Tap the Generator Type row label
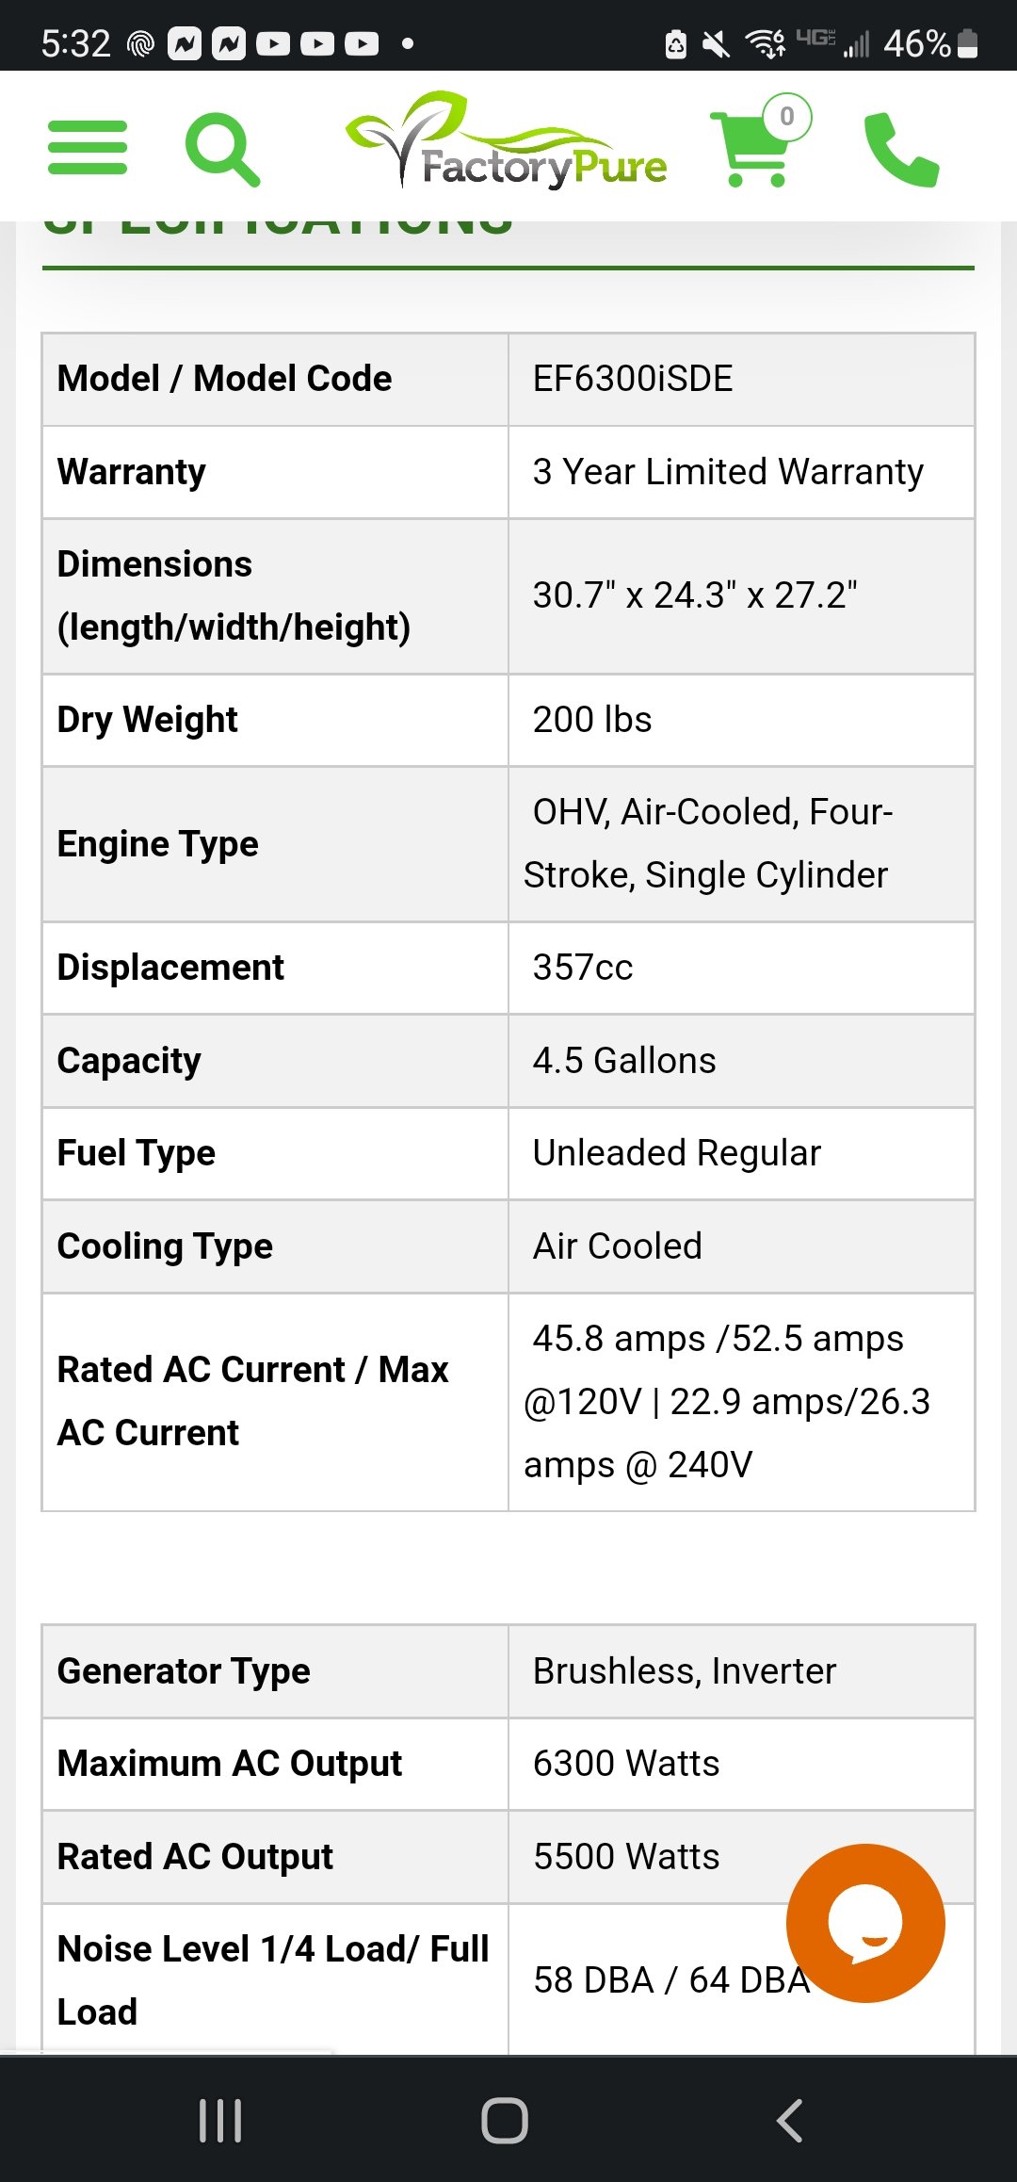The height and width of the screenshot is (2182, 1017). (x=184, y=1671)
